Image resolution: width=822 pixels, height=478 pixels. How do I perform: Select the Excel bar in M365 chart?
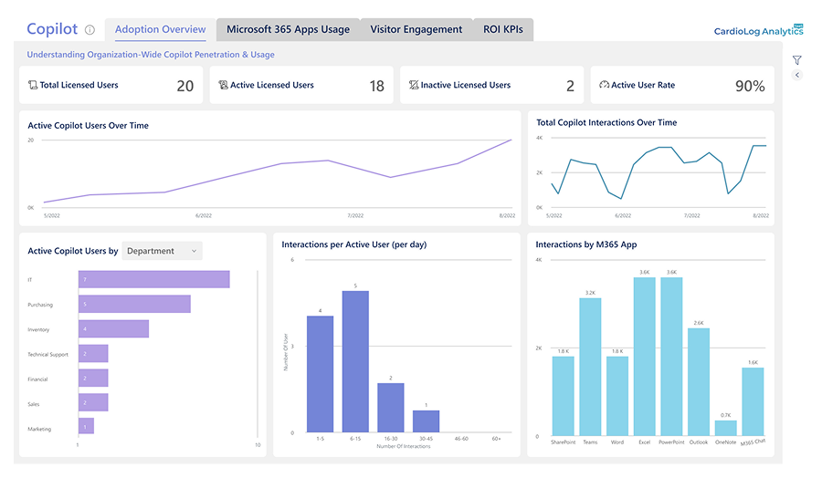coord(644,357)
